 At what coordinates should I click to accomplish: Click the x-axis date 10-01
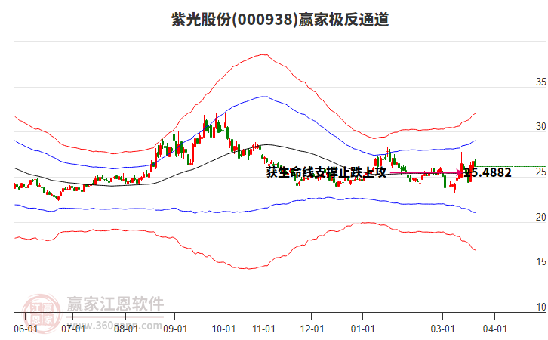click(223, 329)
